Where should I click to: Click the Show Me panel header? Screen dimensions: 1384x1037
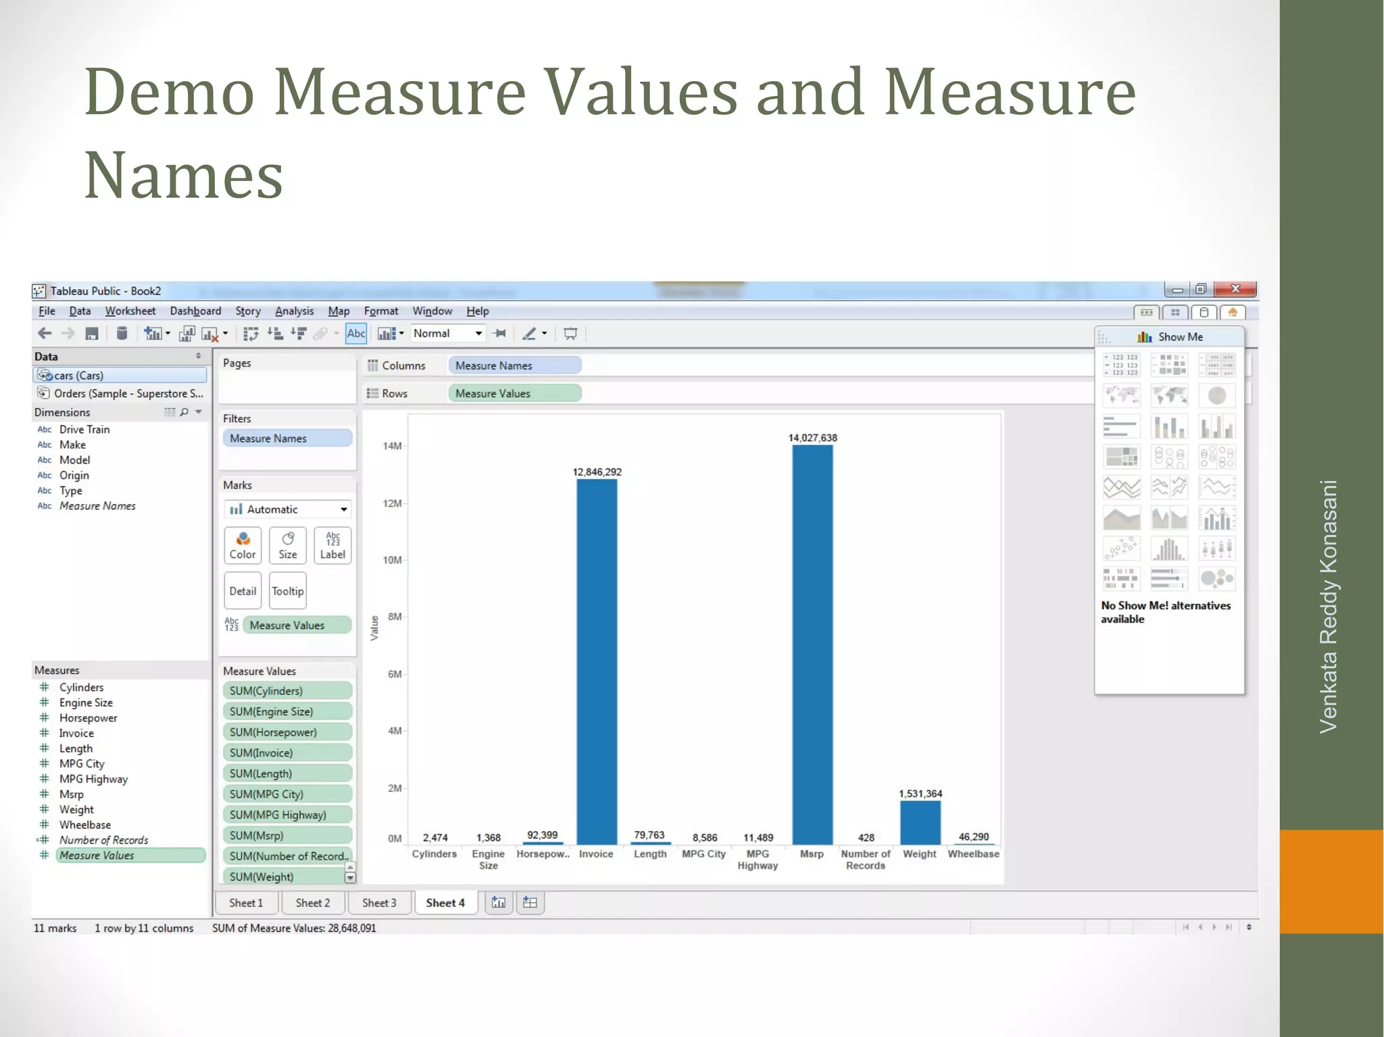pyautogui.click(x=1170, y=336)
